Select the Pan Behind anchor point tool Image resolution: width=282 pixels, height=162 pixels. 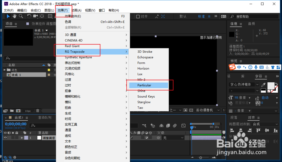click(42, 16)
